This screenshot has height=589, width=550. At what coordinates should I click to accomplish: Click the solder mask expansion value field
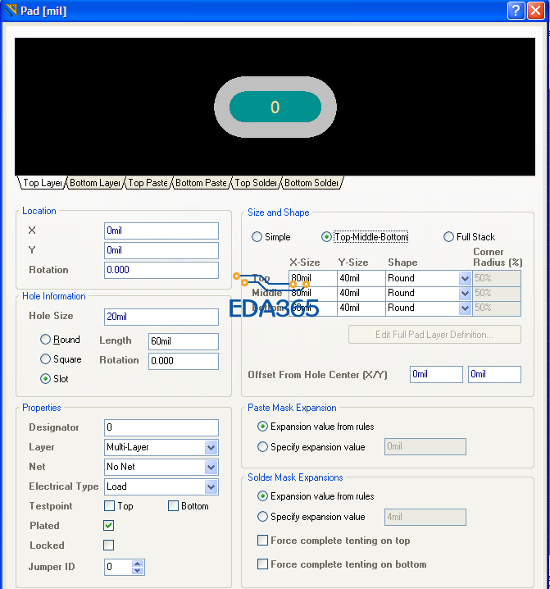[x=425, y=518]
